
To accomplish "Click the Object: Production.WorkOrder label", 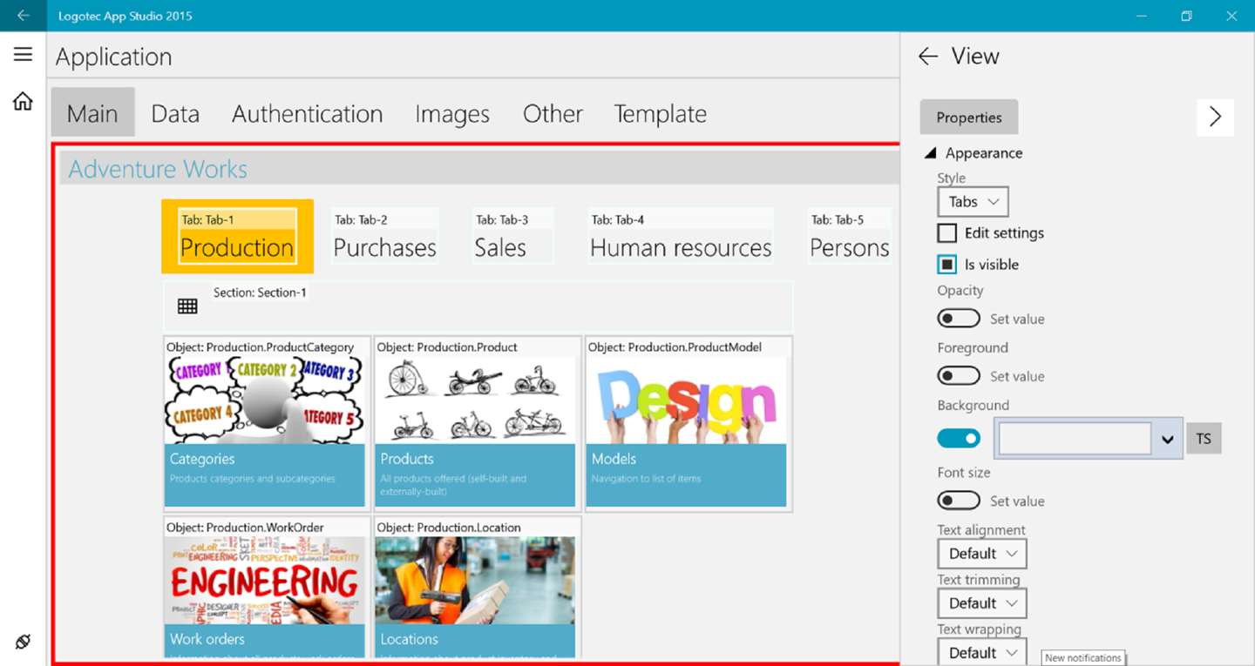I will tap(245, 528).
